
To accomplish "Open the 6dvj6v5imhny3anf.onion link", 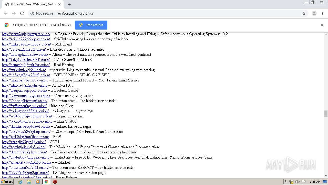I will point(26,60).
